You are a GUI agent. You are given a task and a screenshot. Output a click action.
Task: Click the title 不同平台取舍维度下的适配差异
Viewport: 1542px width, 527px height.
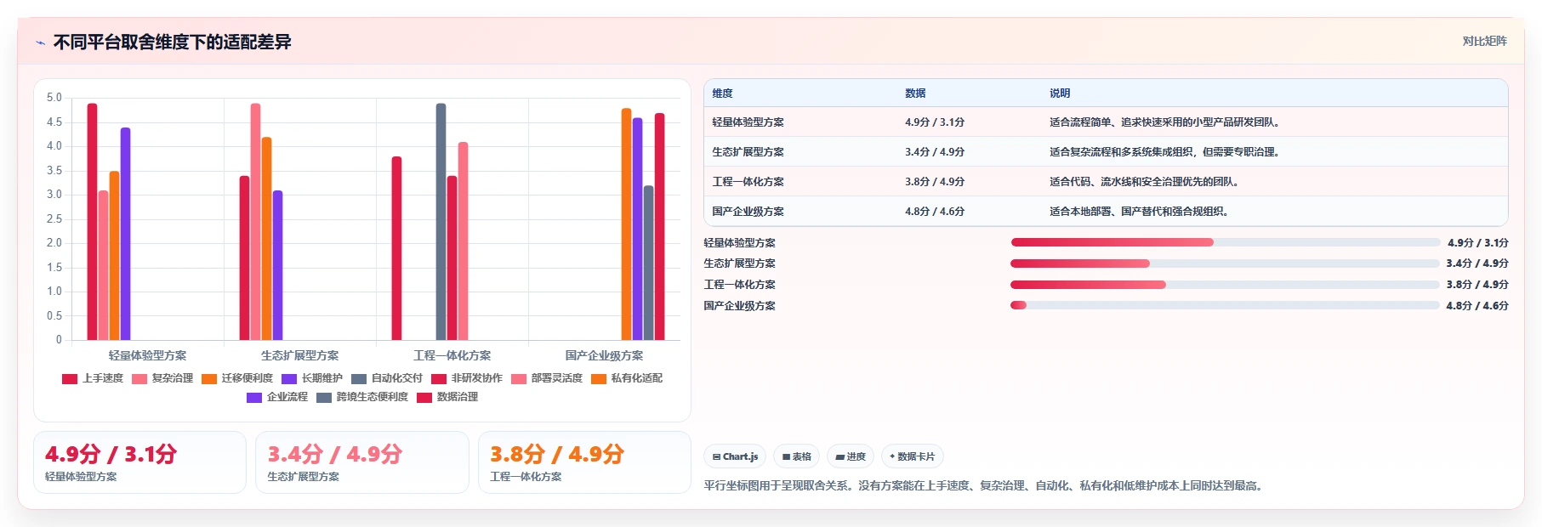[x=172, y=42]
